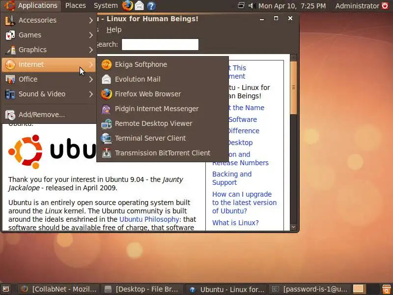Screen dimensions: 393x295
Task: Click the clock showing Mon Apr 10
Action: (x=292, y=6)
